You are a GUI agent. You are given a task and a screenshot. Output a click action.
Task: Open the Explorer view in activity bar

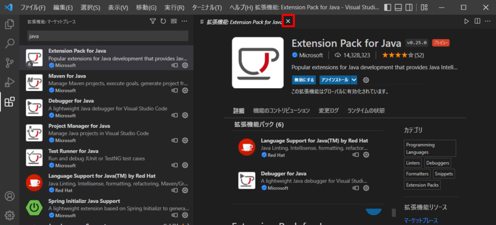(10, 24)
